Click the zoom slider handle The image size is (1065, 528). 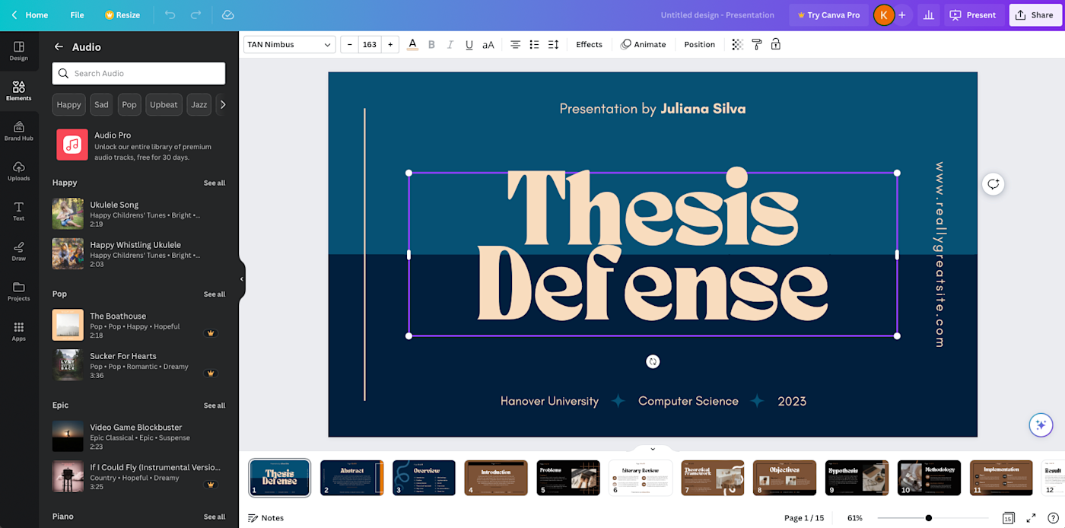coord(928,518)
